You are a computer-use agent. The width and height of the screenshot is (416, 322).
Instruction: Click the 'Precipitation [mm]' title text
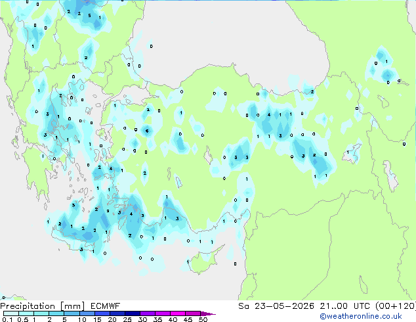[x=43, y=306]
